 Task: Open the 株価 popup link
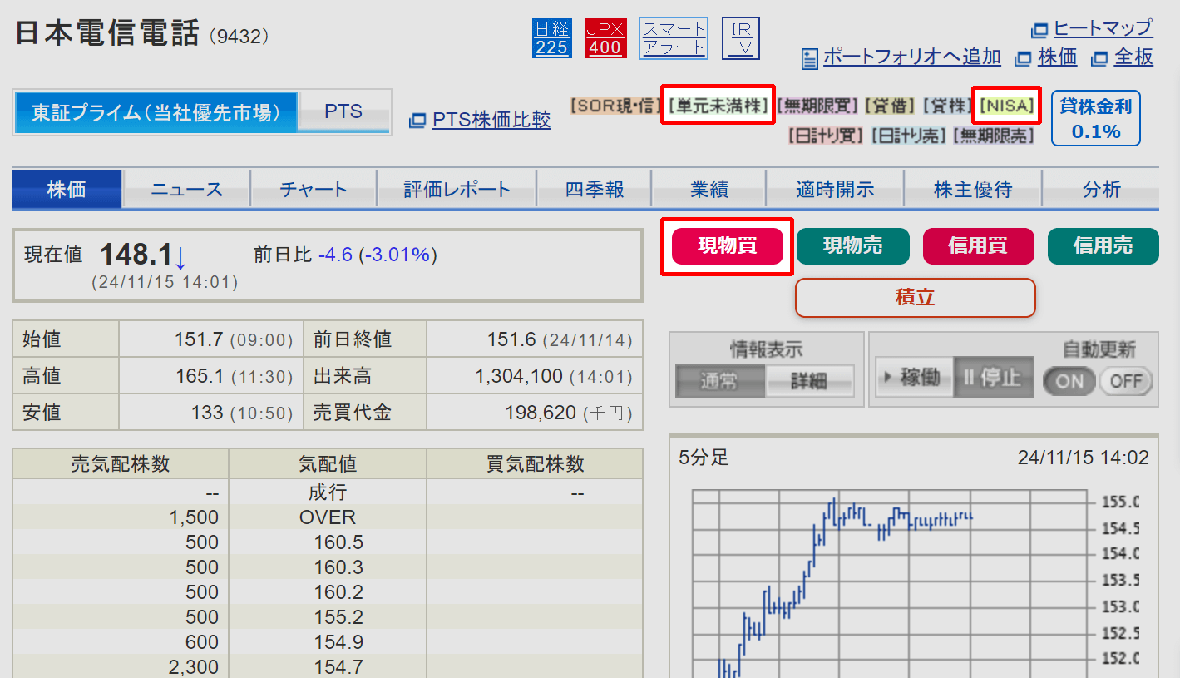[x=1057, y=57]
